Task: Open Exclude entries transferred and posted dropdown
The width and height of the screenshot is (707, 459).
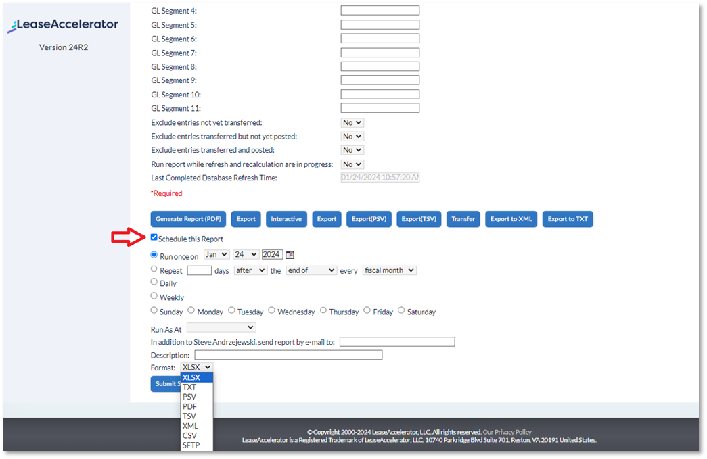Action: tap(352, 150)
